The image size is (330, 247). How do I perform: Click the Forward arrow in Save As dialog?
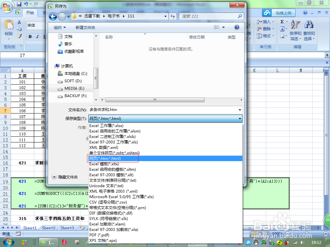(x=62, y=16)
